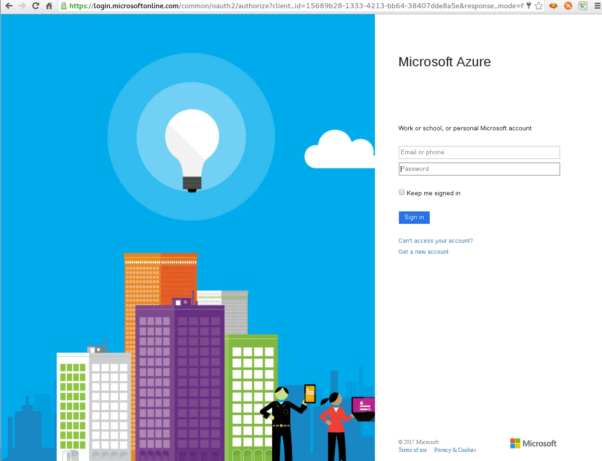Viewport: 602px width, 461px height.
Task: Click the Microsoft Azure heading
Action: pos(444,62)
